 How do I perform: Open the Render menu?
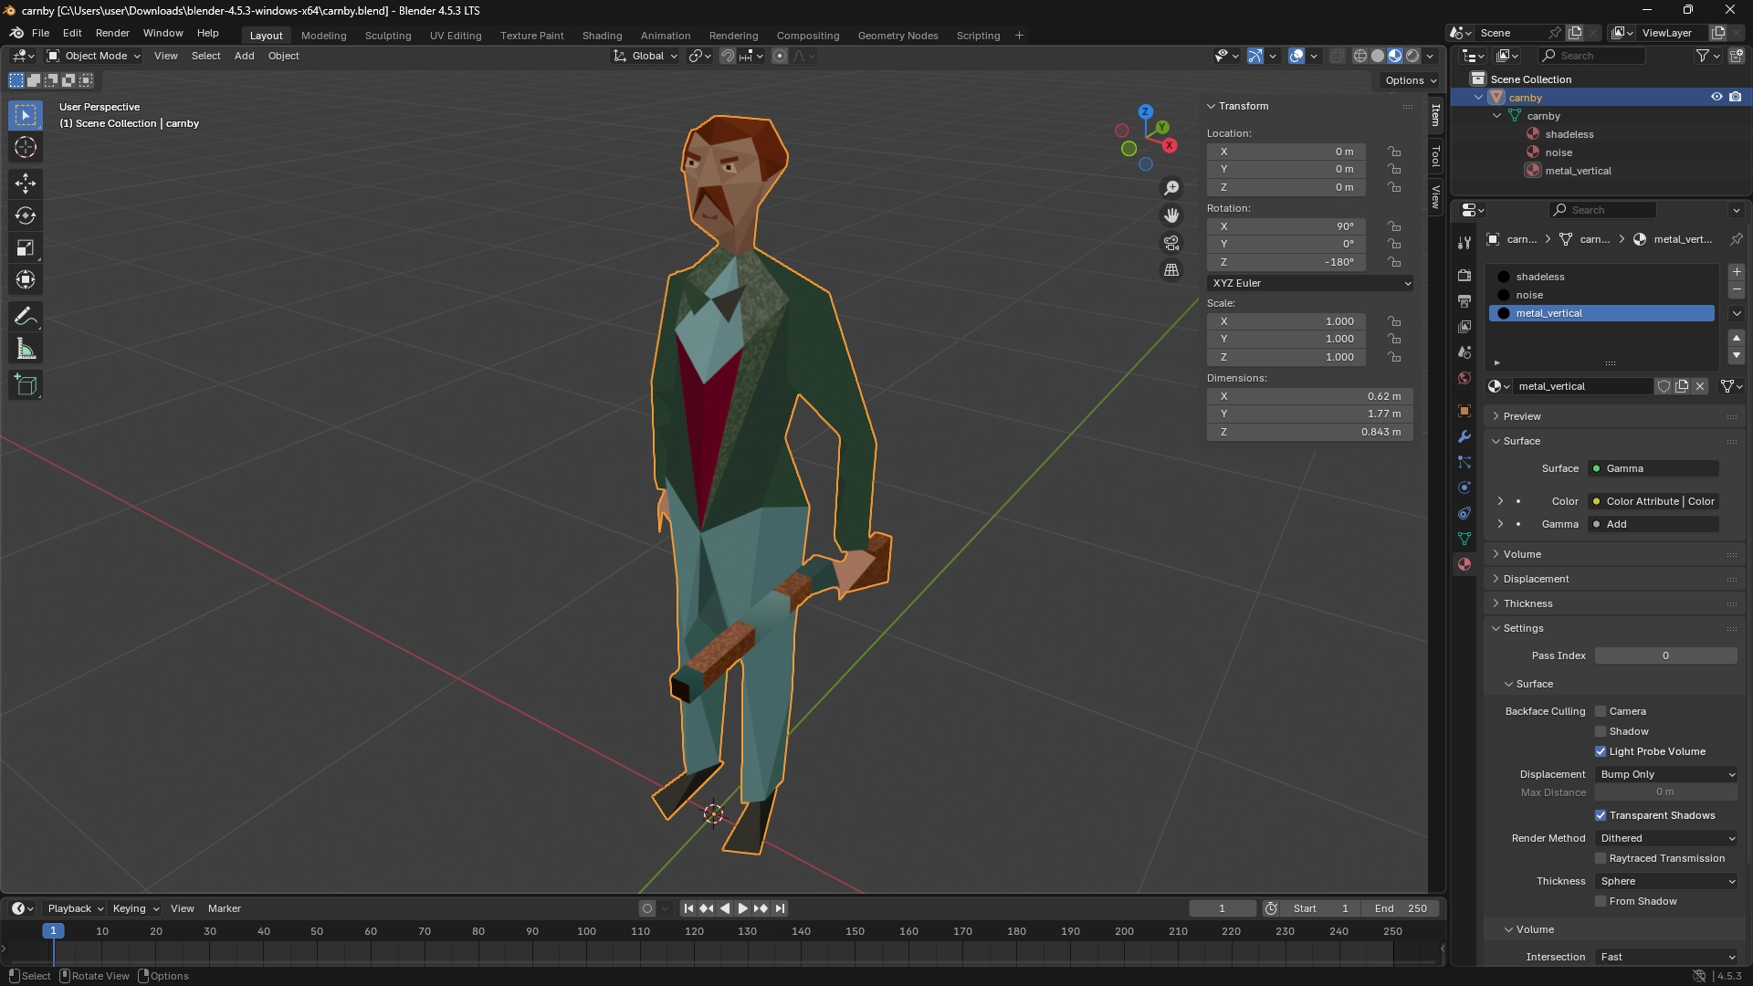[112, 33]
